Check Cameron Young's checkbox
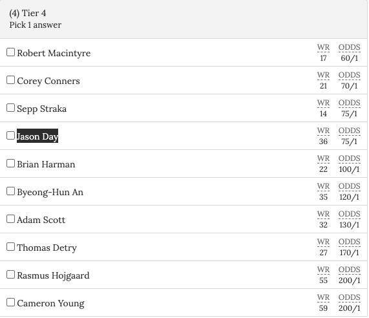Viewport: 369px width, 318px height. (x=10, y=302)
